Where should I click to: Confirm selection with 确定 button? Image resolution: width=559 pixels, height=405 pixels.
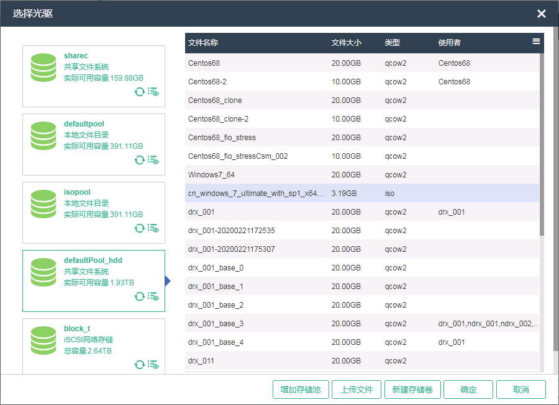(x=468, y=389)
